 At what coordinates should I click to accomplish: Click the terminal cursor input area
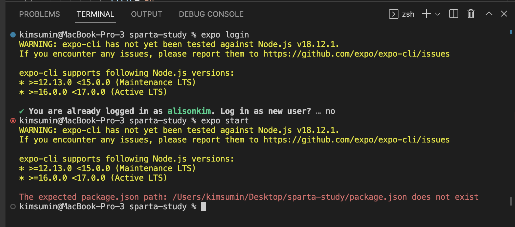(203, 207)
